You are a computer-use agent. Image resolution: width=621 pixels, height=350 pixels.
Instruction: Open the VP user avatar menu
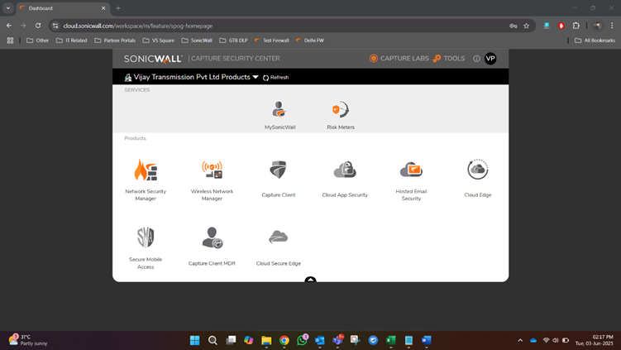click(x=490, y=58)
